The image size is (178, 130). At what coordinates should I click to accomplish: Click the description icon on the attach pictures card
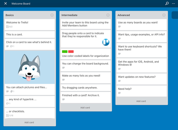[x=7, y=91]
